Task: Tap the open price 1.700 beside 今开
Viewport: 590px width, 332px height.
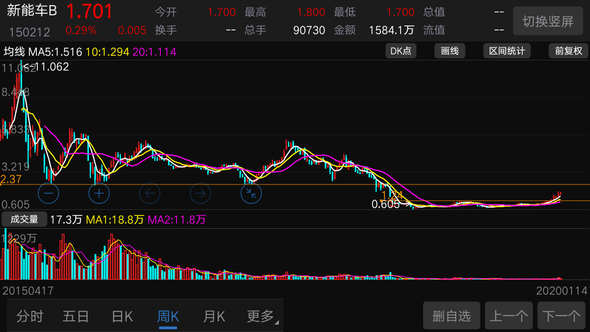Action: (x=222, y=12)
